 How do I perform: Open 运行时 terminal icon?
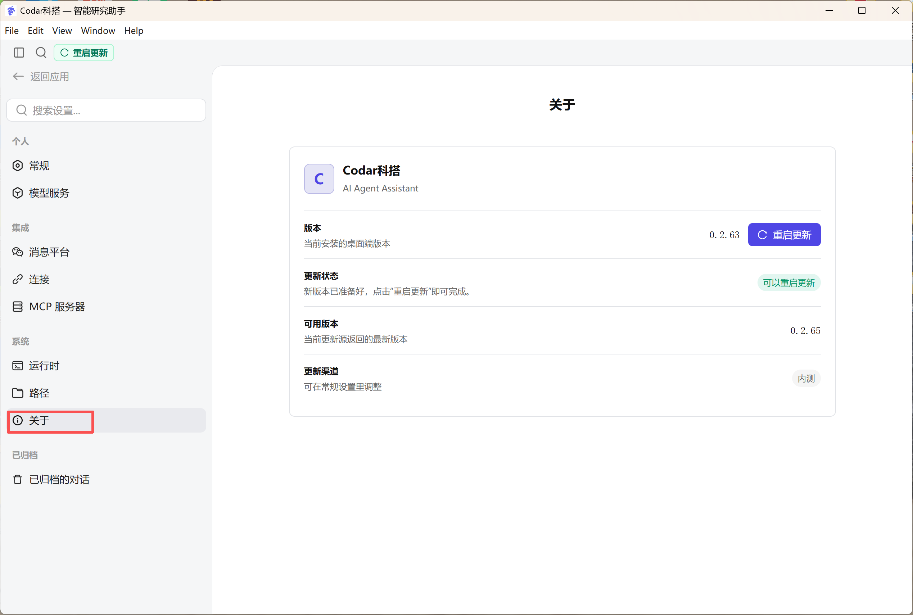(18, 366)
